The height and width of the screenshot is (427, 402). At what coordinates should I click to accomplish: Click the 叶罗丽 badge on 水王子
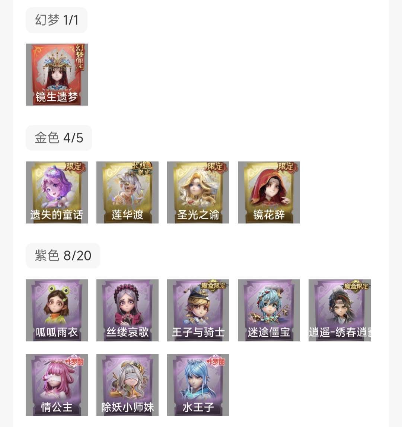216,361
